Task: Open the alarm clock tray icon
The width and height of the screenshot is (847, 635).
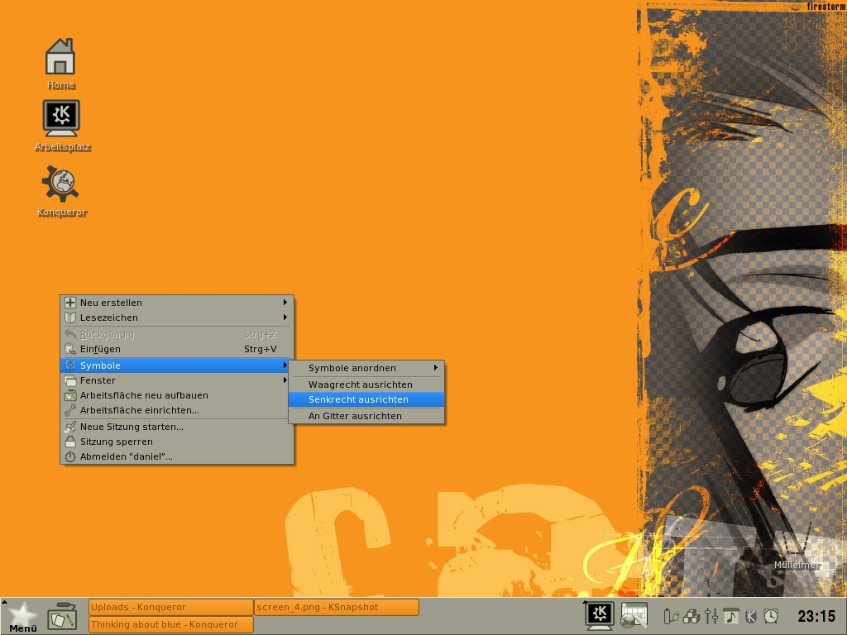Action: 771,615
